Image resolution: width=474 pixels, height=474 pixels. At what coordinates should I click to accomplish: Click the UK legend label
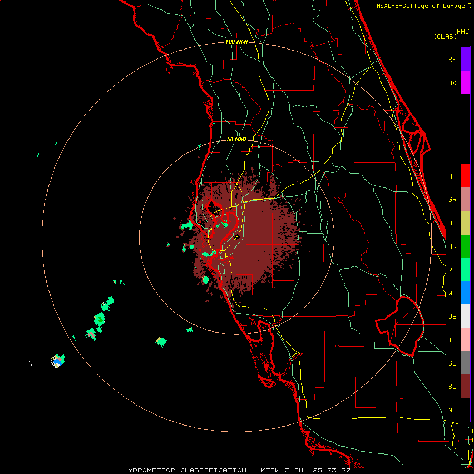(x=452, y=83)
